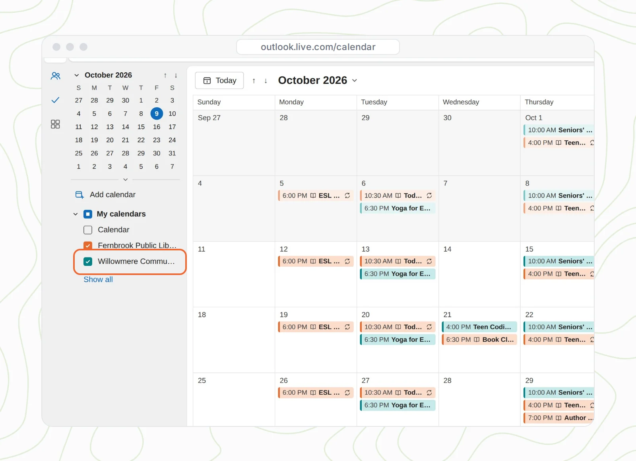
Task: Click recurrence icon on Oct 5 ESL event
Action: point(347,196)
